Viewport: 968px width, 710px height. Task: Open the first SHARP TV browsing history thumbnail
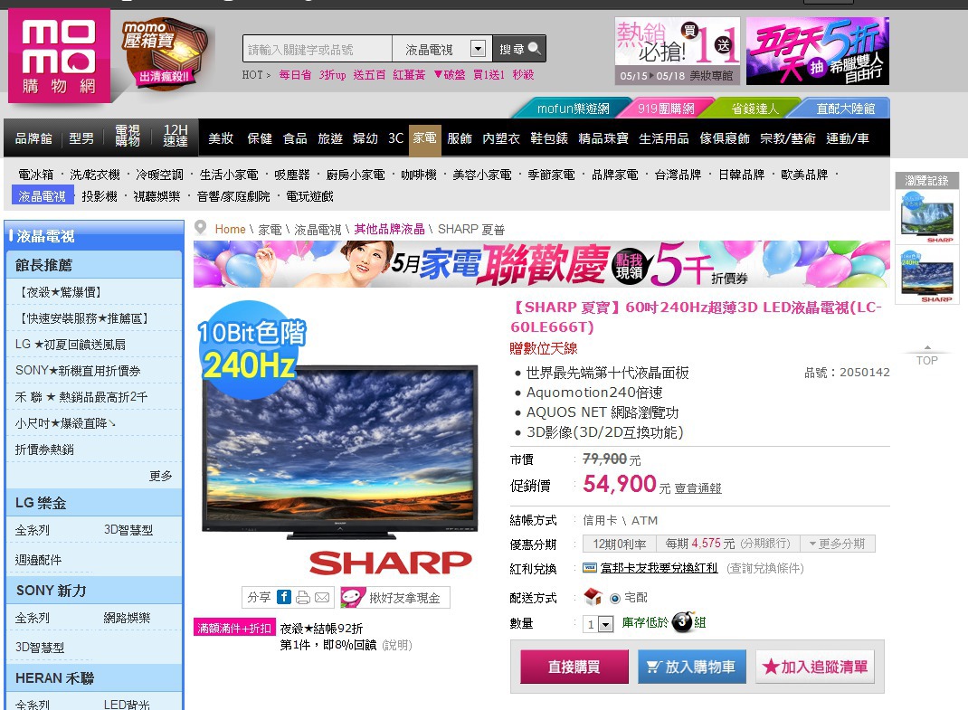(x=927, y=218)
